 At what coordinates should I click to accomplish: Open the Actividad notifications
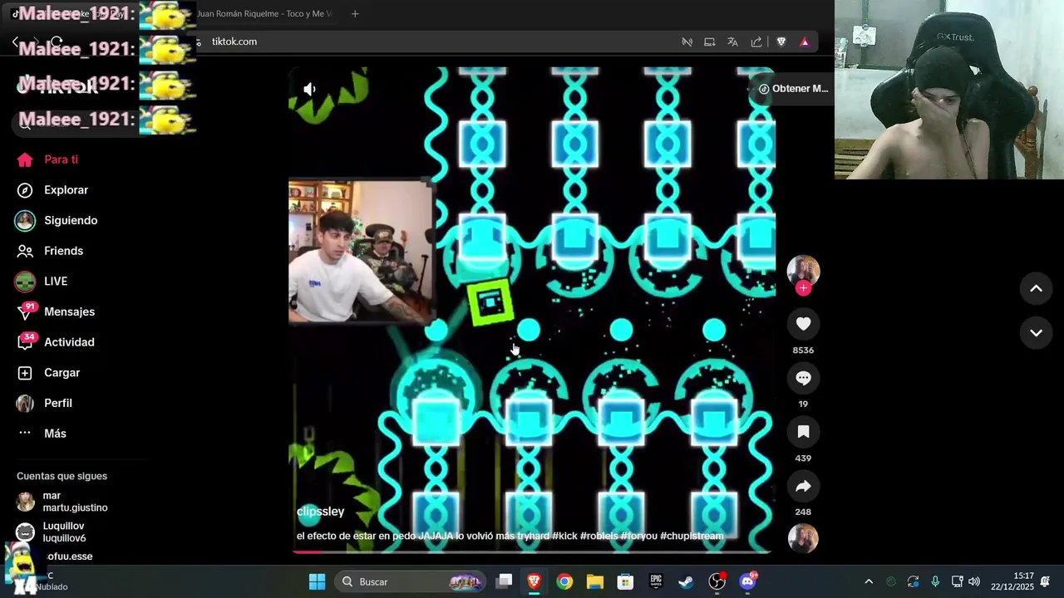coord(69,342)
